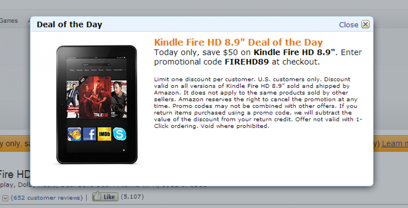Close the Deal of the Day popup
The image size is (408, 208).
point(365,24)
